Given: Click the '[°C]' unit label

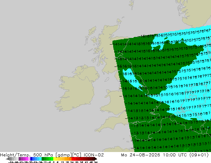Looking at the screenshot, I should pyautogui.click(x=77, y=155).
